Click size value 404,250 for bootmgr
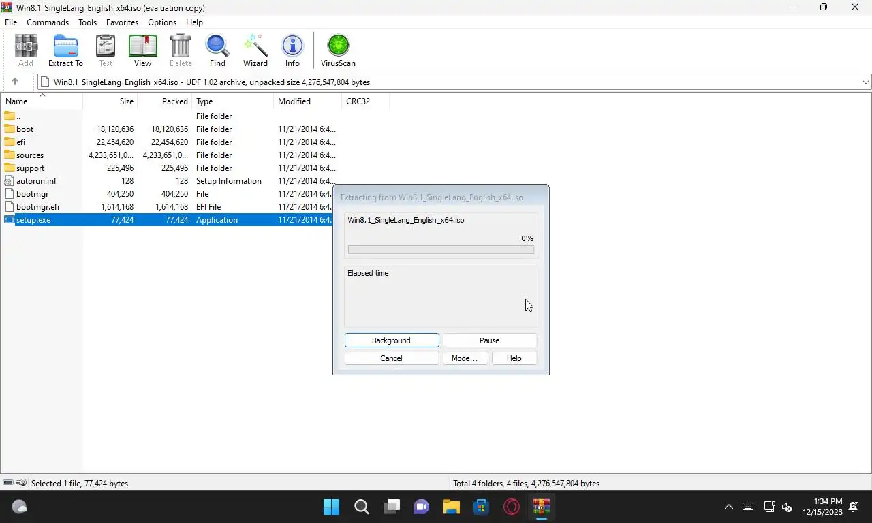This screenshot has width=872, height=523. [x=120, y=194]
